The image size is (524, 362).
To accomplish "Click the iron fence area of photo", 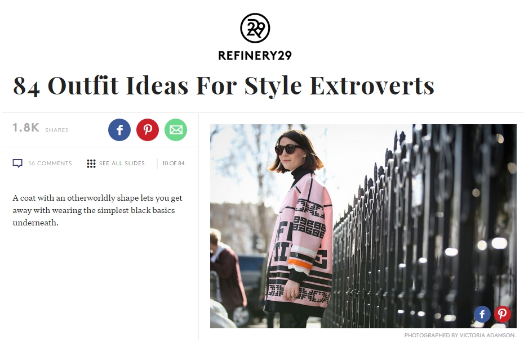I will [x=421, y=230].
